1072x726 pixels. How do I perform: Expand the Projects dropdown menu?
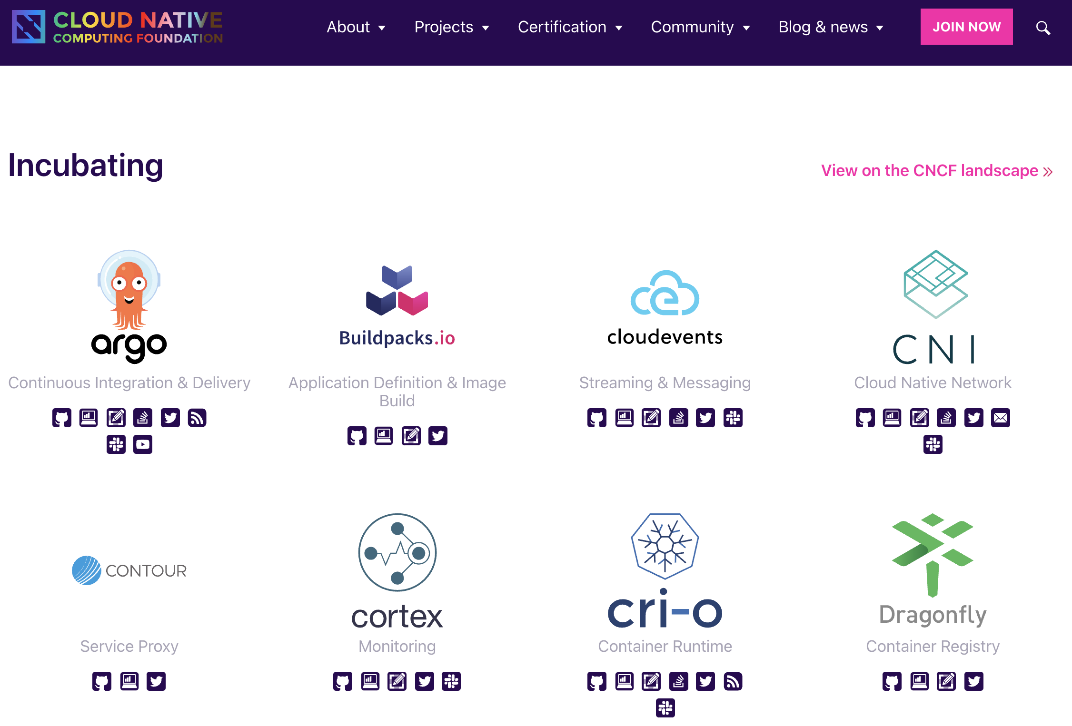point(452,27)
